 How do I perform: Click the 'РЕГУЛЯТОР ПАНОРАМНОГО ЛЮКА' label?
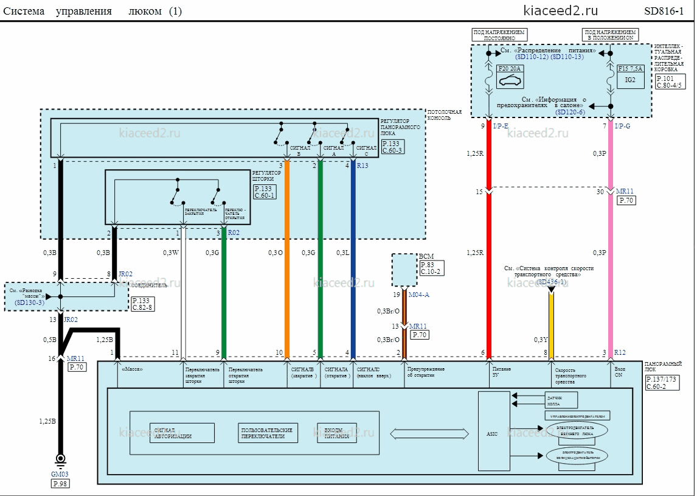coord(400,127)
